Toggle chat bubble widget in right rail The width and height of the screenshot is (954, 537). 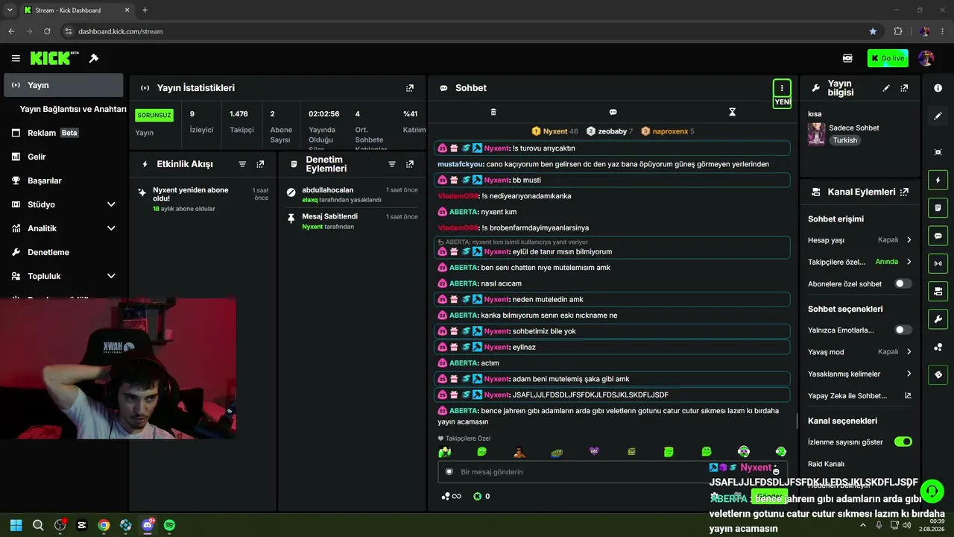click(938, 236)
